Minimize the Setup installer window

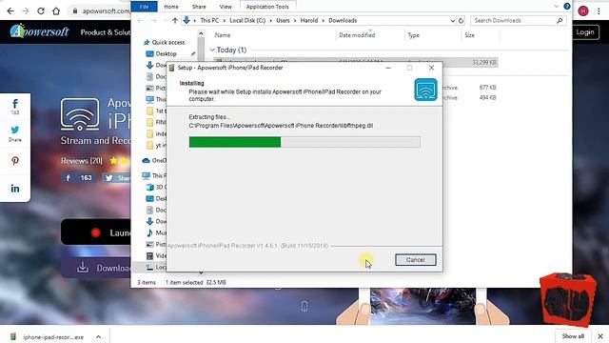388,68
